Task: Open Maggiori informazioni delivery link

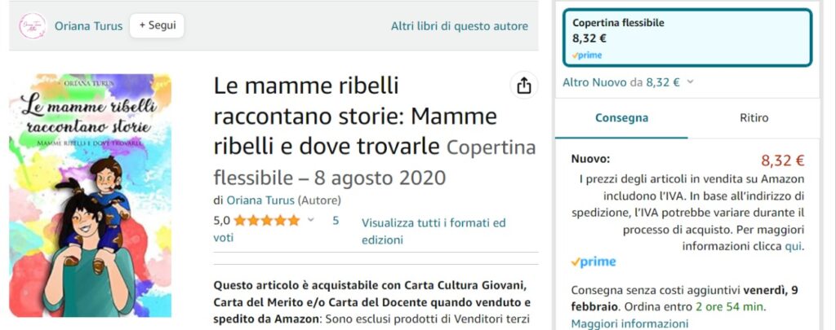Action: coord(618,323)
